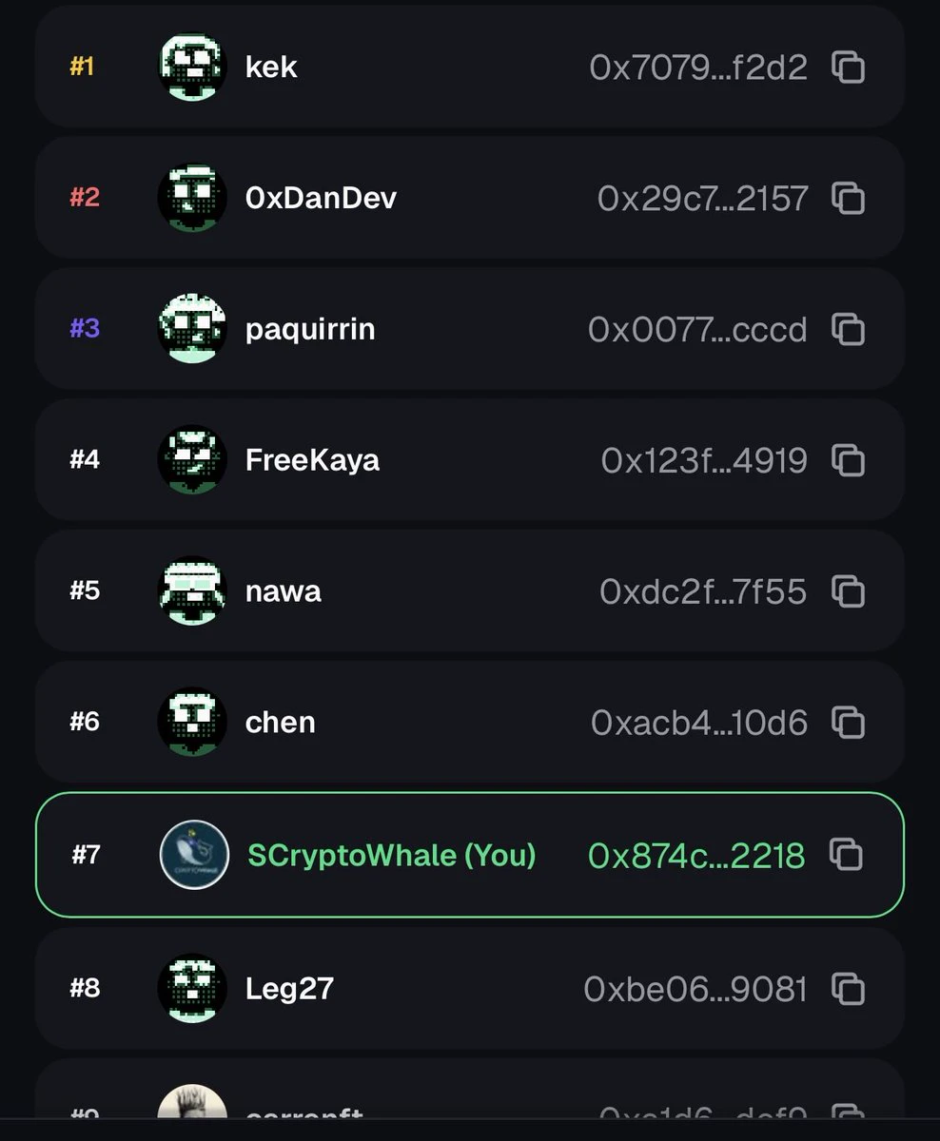
Task: Open 0xDanDev's pixel avatar
Action: pos(192,198)
